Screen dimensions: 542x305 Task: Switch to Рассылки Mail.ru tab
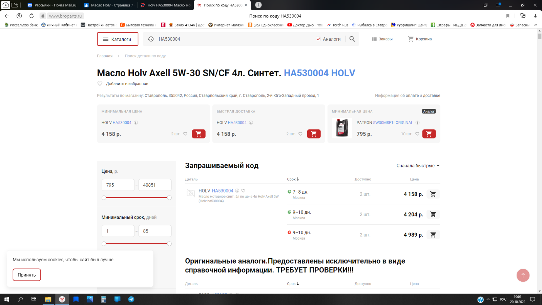tap(53, 5)
